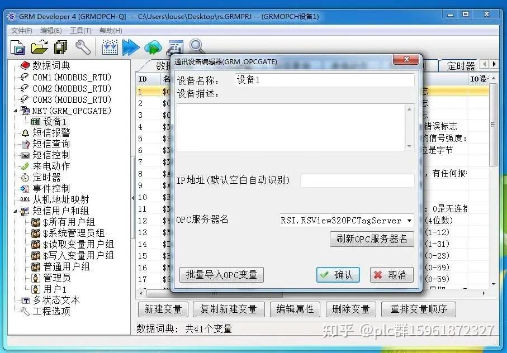Click the new file toolbar icon

coord(17,47)
